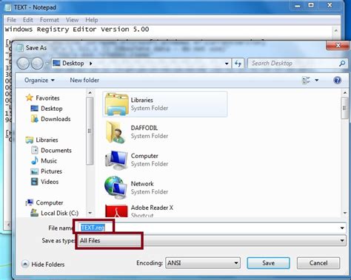Select Desktop under Favorites
Screen dimensions: 351x280
(52, 109)
